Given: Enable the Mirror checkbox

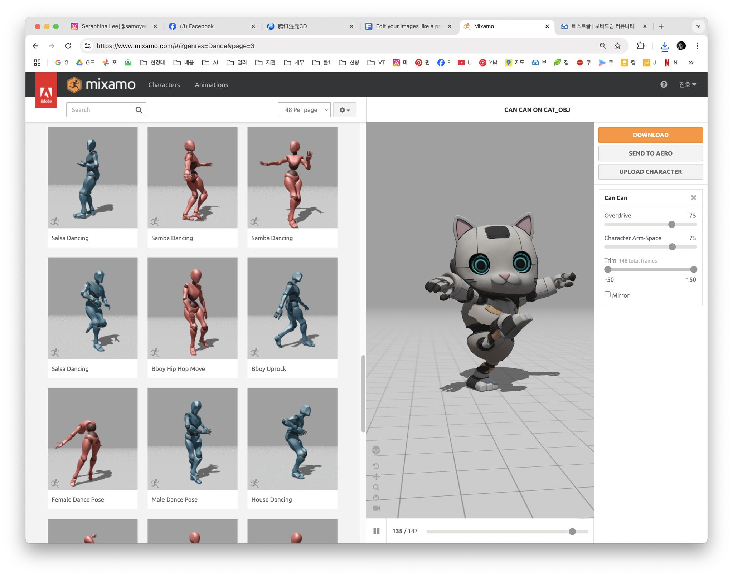Looking at the screenshot, I should (607, 294).
